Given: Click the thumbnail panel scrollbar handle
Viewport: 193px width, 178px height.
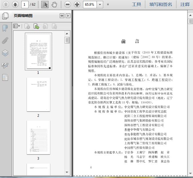Looking at the screenshot, I should (x=67, y=40).
